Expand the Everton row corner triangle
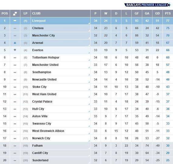 click(89, 53)
